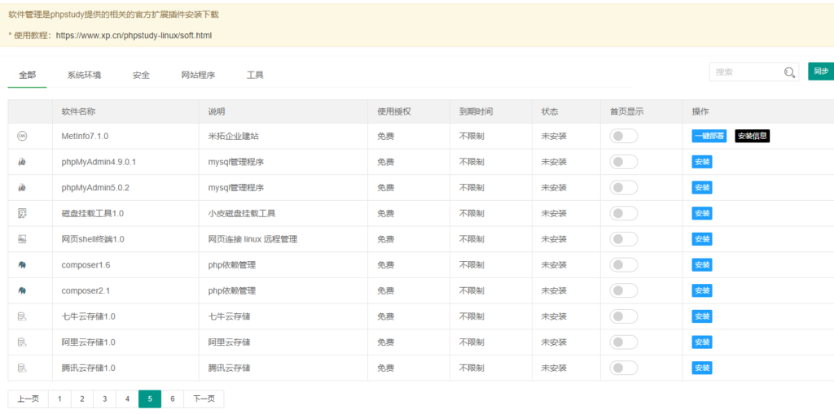Enable 首页显示 for 磁盘挂载工具1.0
Screen dimensions: 834x414
(623, 214)
